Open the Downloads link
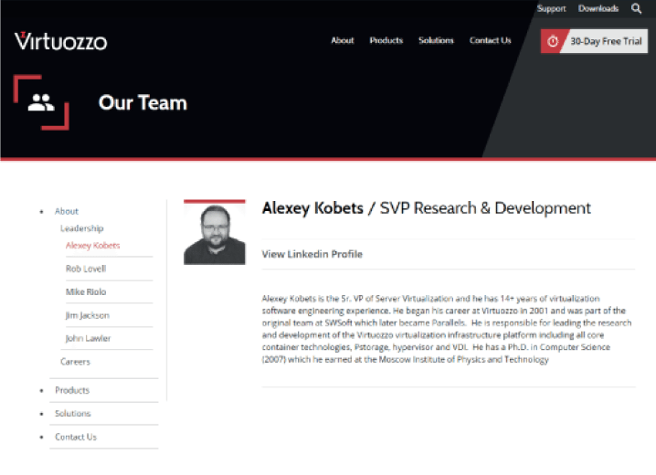The image size is (656, 475). (598, 8)
